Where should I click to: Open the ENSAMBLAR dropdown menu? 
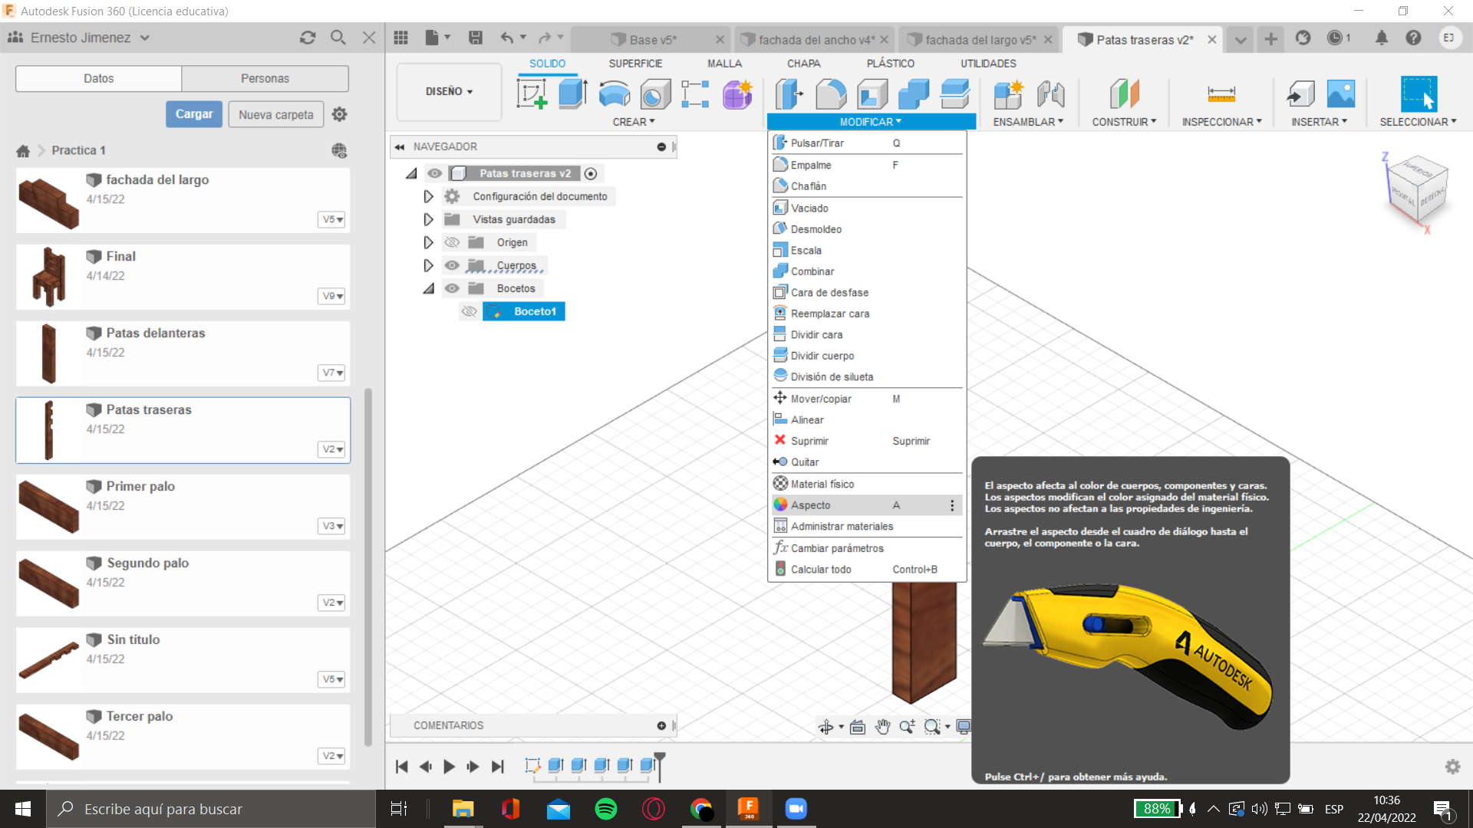tap(1028, 122)
